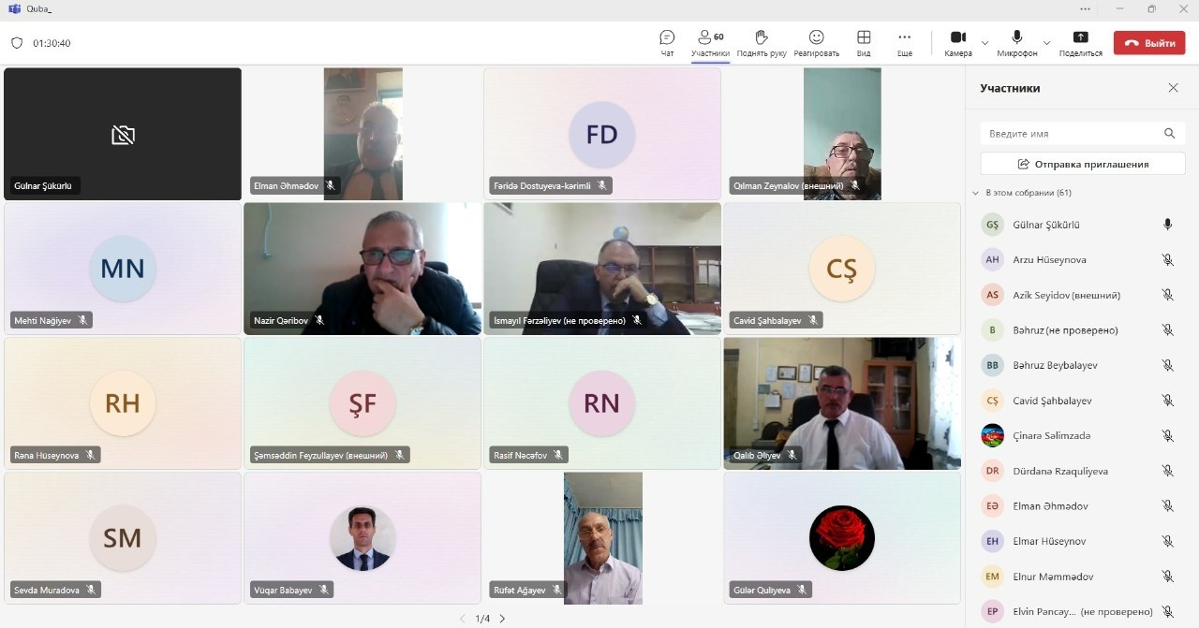Viewport: 1199px width, 628px height.
Task: Go to next page of video grid
Action: (502, 619)
